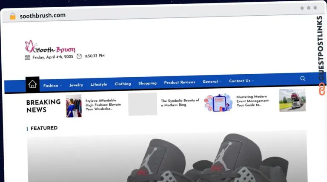Expand the Contact Us dropdown menu
The height and width of the screenshot is (182, 327).
241,81
